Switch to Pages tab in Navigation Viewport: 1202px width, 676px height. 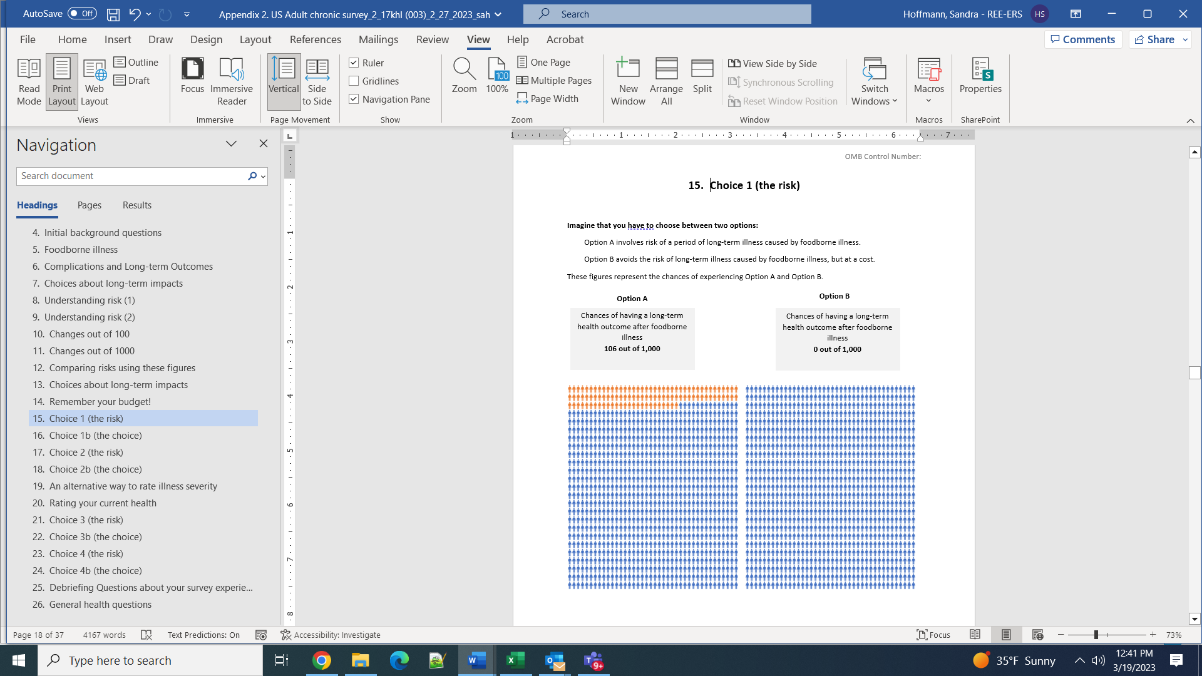click(89, 205)
